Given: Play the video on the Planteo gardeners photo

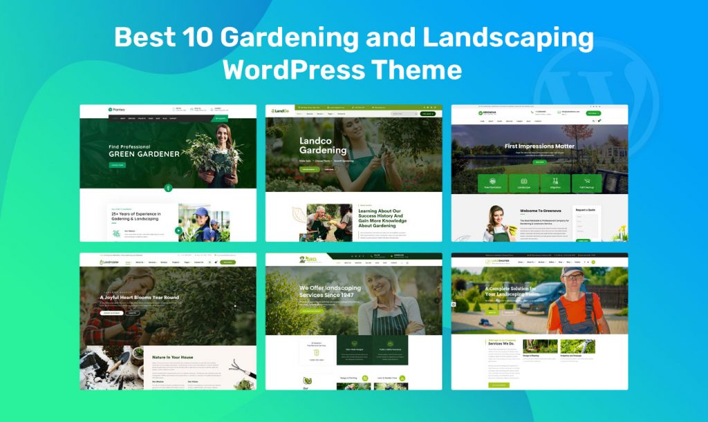Looking at the screenshot, I should [179, 231].
